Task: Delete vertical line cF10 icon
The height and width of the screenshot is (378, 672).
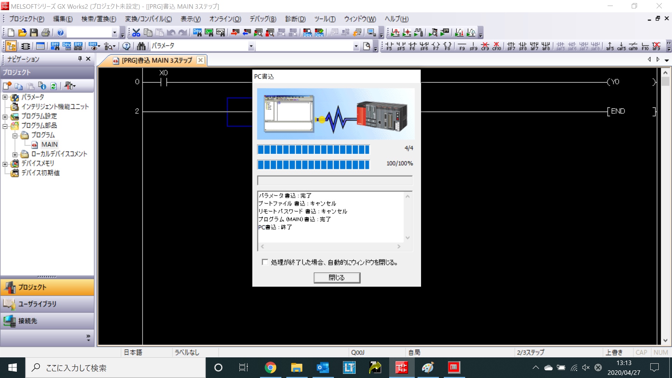Action: (497, 46)
